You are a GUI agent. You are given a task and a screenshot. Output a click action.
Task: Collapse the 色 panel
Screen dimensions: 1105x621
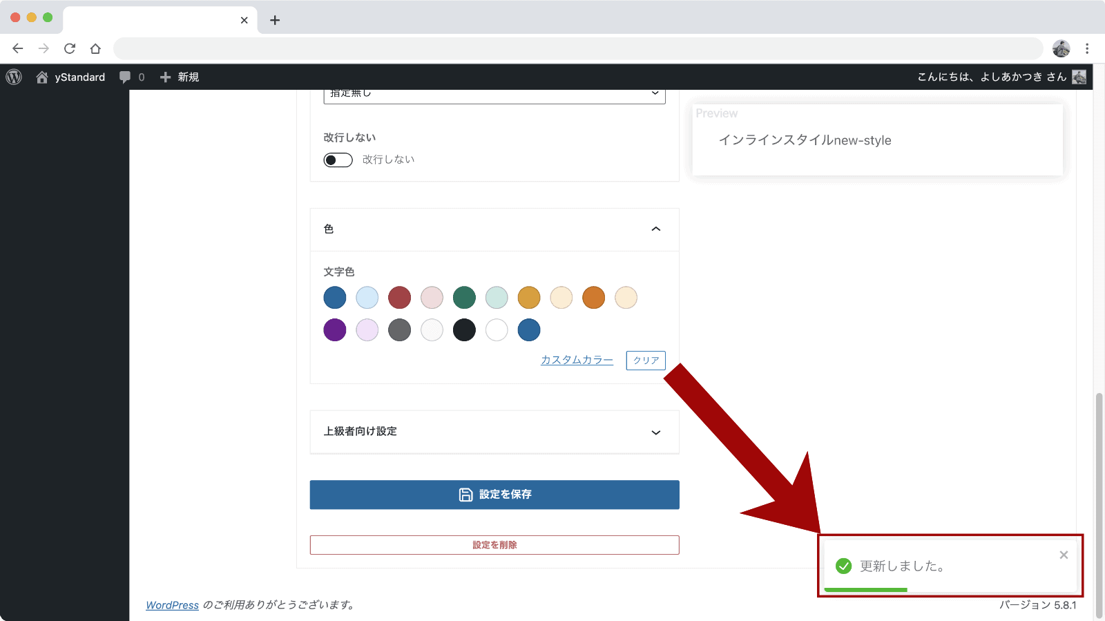[494, 229]
